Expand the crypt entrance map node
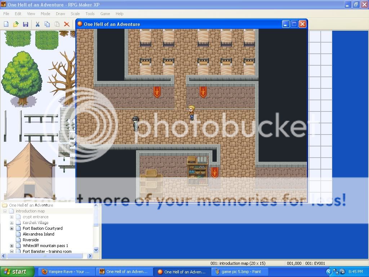This screenshot has height=277, width=369. point(12,217)
